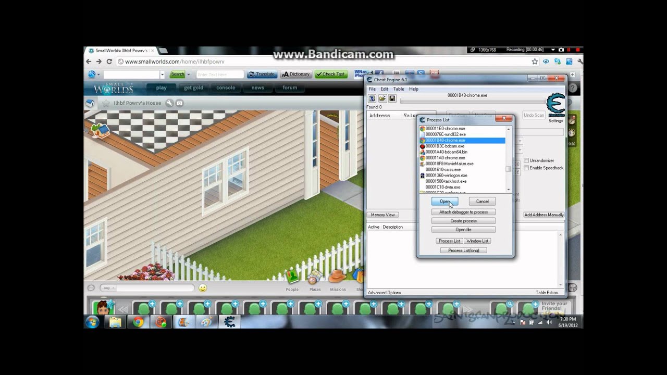Click the friends bar left double-arrow

(122, 309)
